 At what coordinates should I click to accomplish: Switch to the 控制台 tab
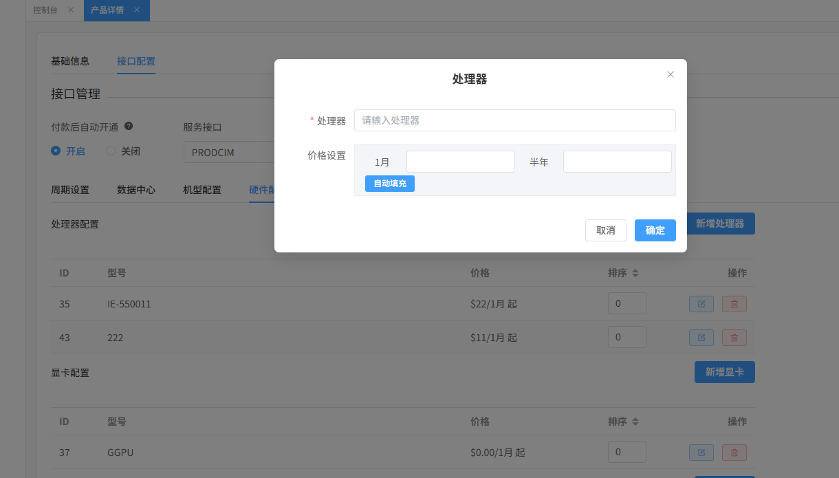(x=45, y=10)
